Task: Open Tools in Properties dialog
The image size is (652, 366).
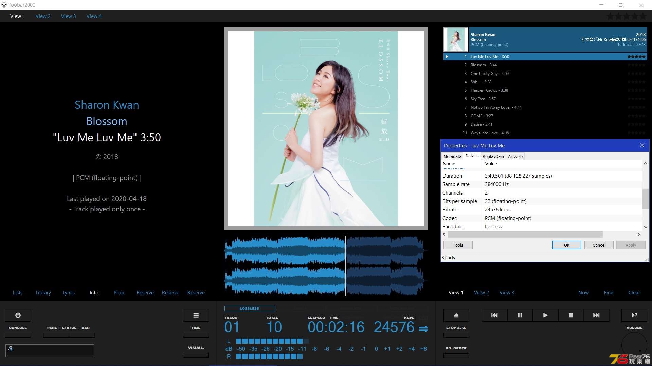Action: 458,245
